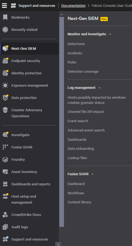Screen dimensions: 132x246
Task: Click the Exposure management sun icon
Action: coord(5,85)
